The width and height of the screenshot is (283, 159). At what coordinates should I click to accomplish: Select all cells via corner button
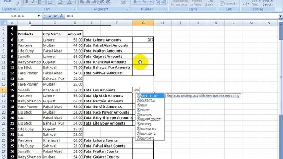click(x=4, y=23)
